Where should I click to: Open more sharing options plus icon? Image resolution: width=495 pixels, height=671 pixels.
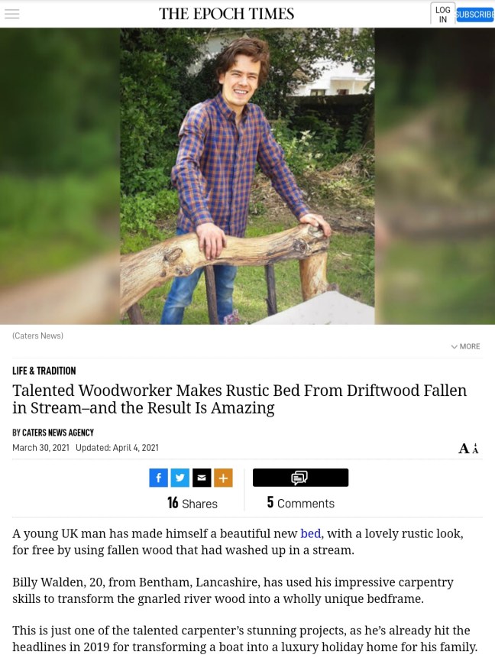[x=223, y=478]
